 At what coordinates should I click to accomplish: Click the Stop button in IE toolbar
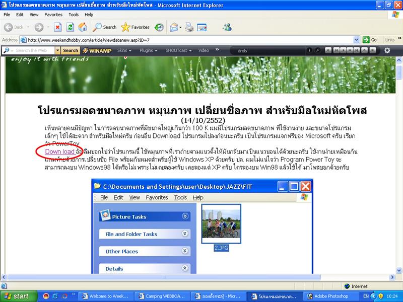click(x=57, y=27)
